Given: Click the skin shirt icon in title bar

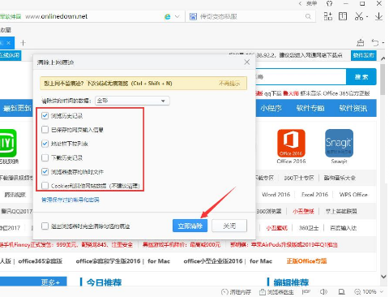Looking at the screenshot, I should coord(329,3).
